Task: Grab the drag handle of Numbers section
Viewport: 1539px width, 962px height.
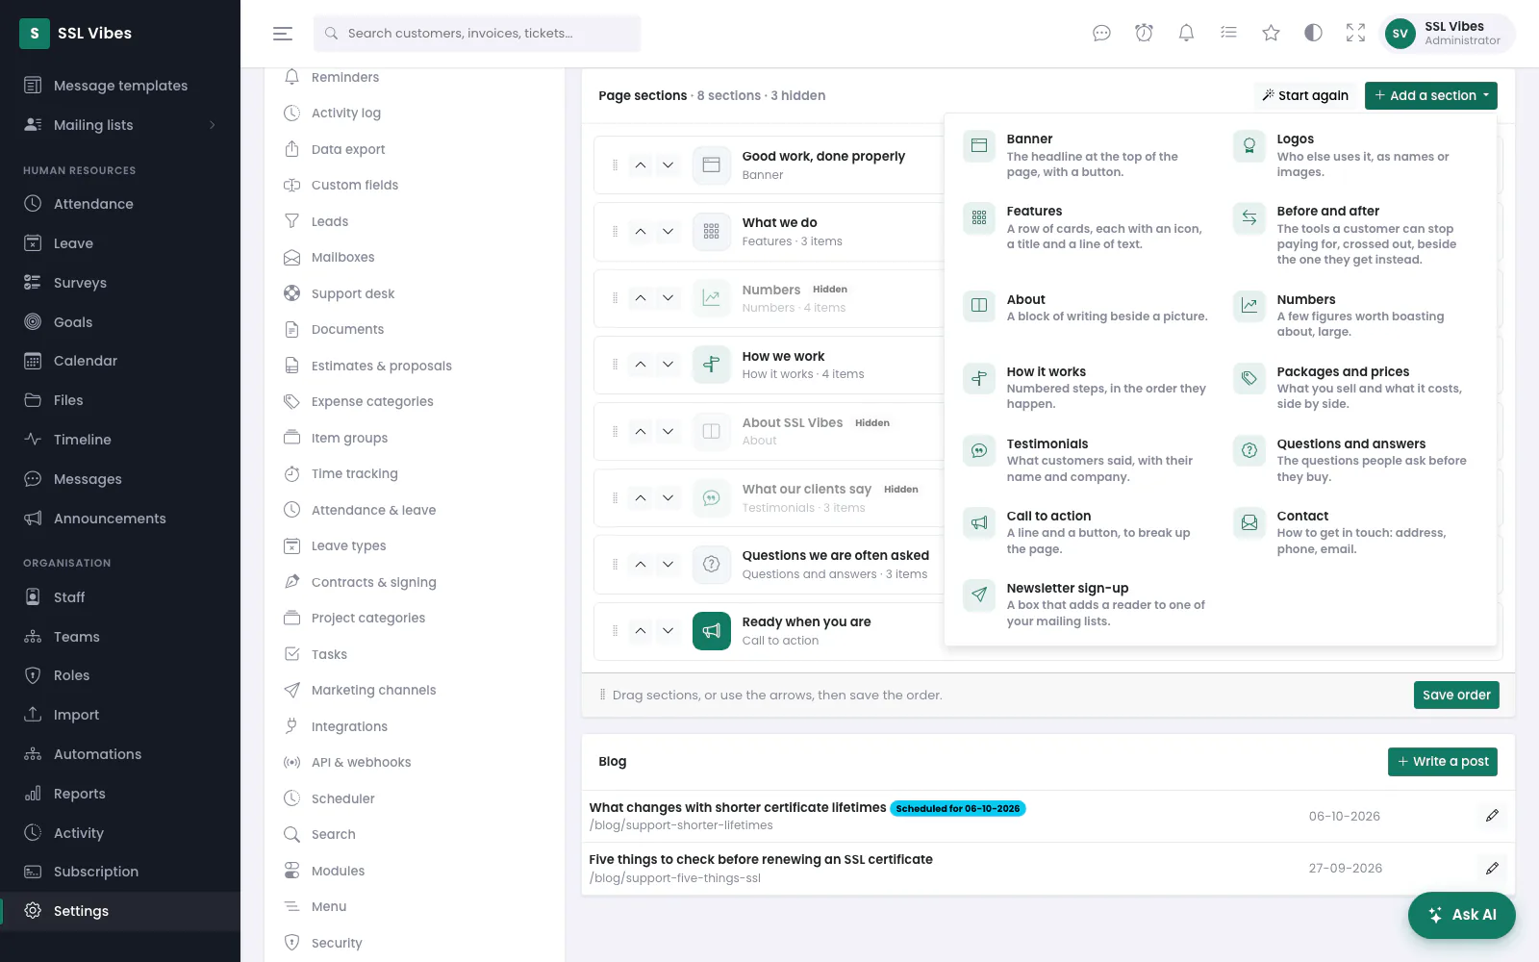Action: point(615,298)
